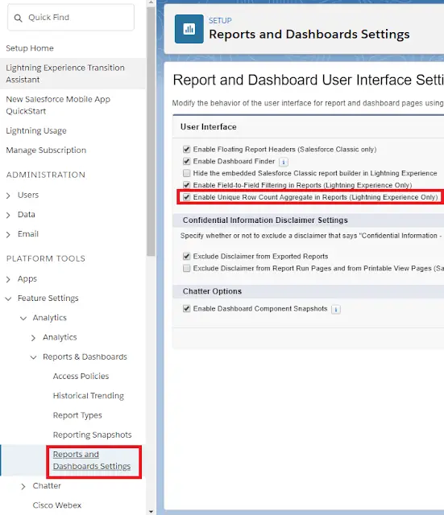Toggle Enable Unique Row Count Aggregate checkbox
The image size is (444, 515).
[186, 197]
